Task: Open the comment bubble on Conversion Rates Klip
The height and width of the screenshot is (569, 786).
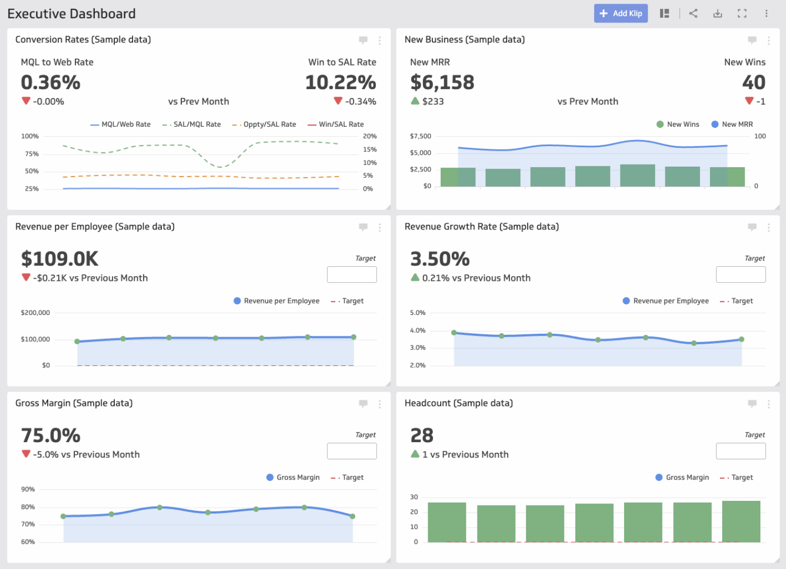Action: (x=363, y=40)
